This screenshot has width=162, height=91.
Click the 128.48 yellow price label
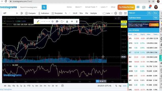pyautogui.click(x=124, y=22)
